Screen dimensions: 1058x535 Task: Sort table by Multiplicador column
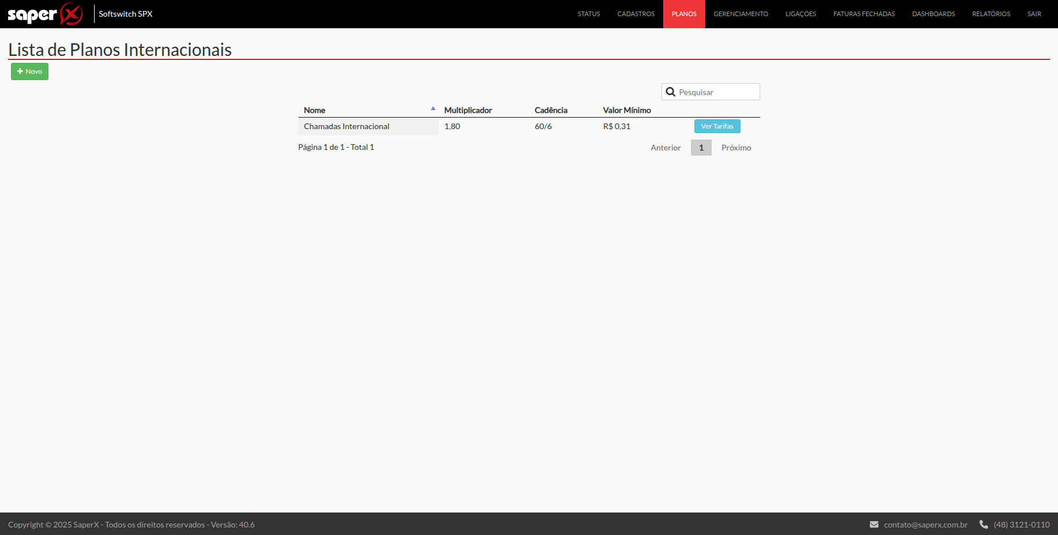pos(468,110)
